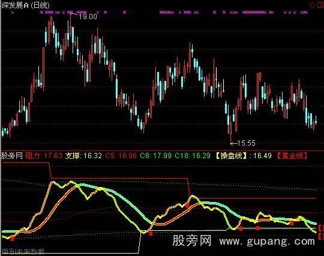Click the red 【黄金线】 label
Viewport: 324px width, 256px height.
pos(292,156)
